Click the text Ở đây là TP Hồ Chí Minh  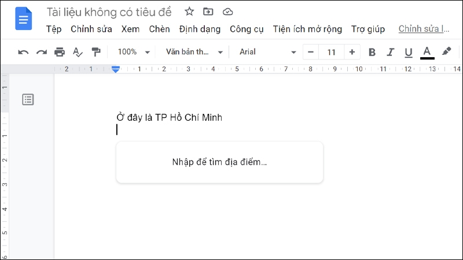(169, 117)
